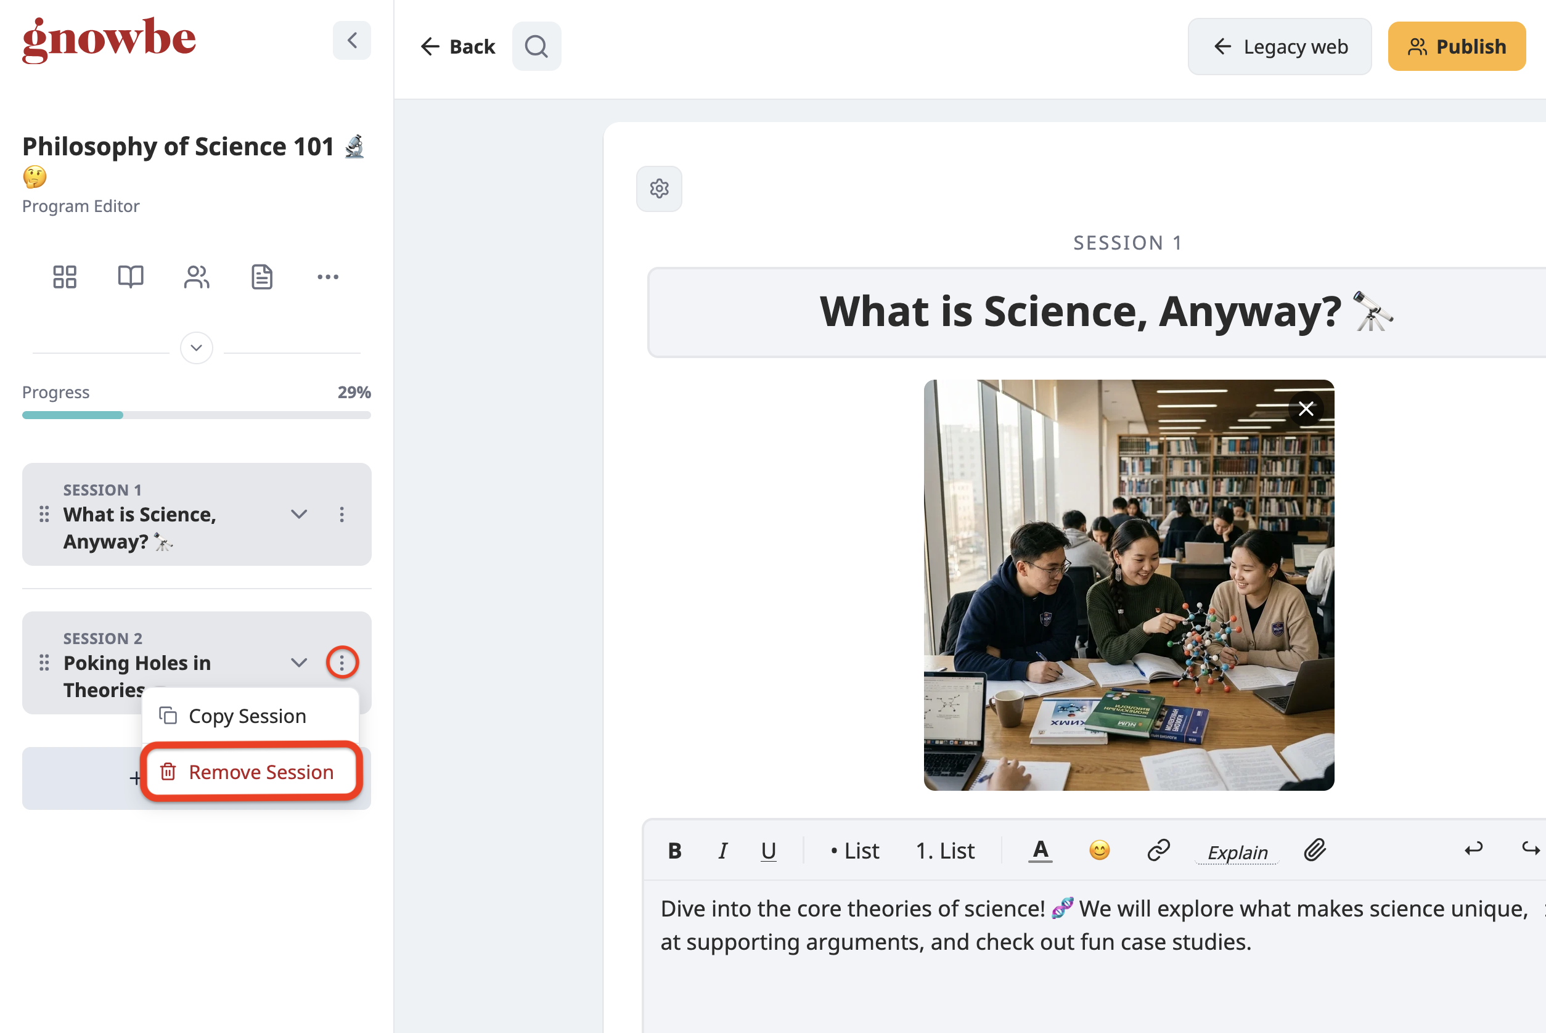Open the dashboard grid icon
1546x1033 pixels.
[65, 277]
